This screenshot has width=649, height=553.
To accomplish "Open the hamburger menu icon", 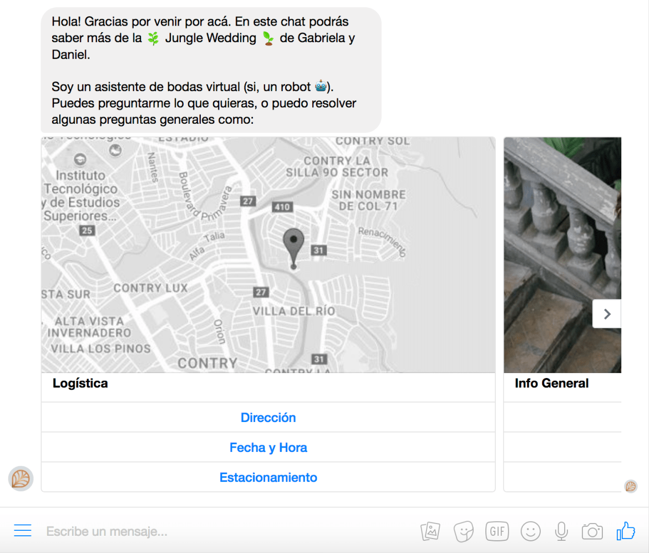I will coord(23,530).
